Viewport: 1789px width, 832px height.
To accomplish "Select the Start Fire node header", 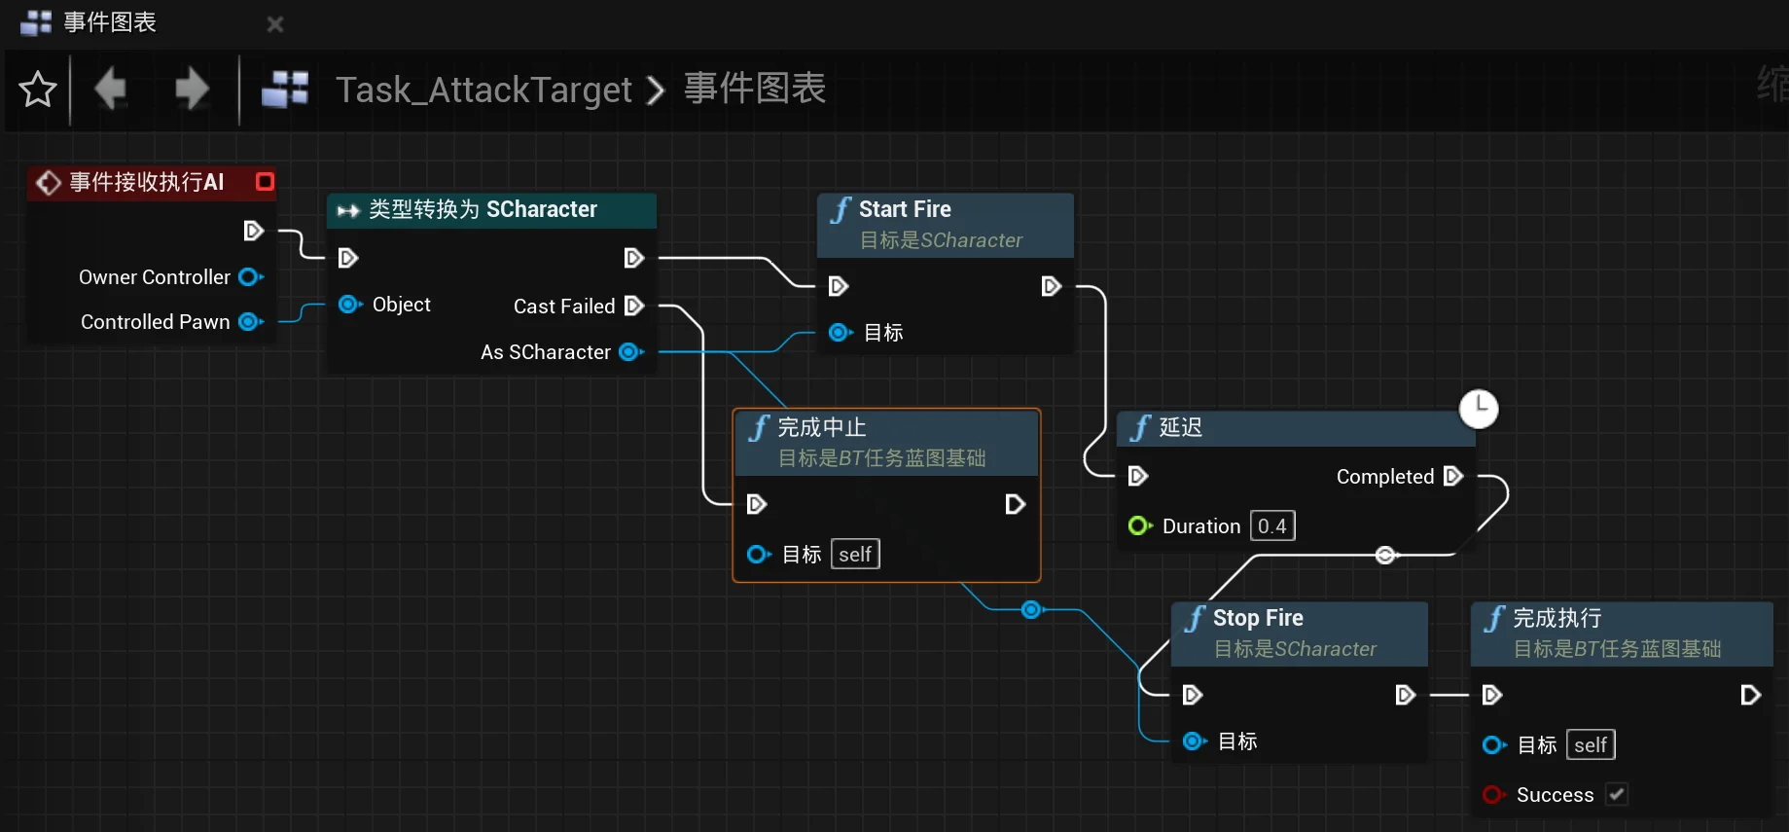I will [x=945, y=225].
